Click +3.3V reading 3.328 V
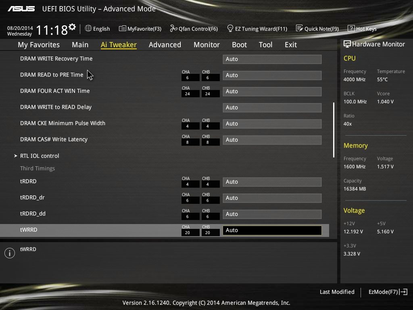 click(352, 253)
